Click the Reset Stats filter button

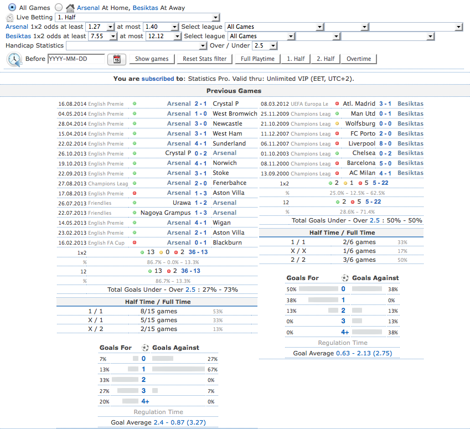205,59
